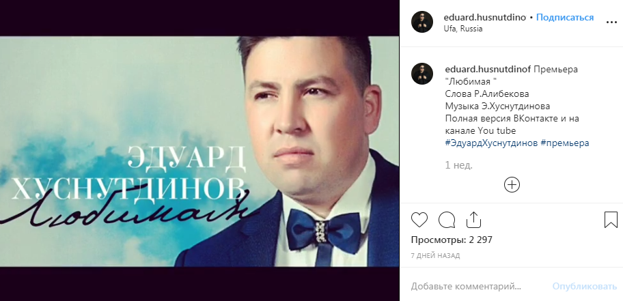Open the avatar beside the caption
This screenshot has width=623, height=301.
coord(422,74)
